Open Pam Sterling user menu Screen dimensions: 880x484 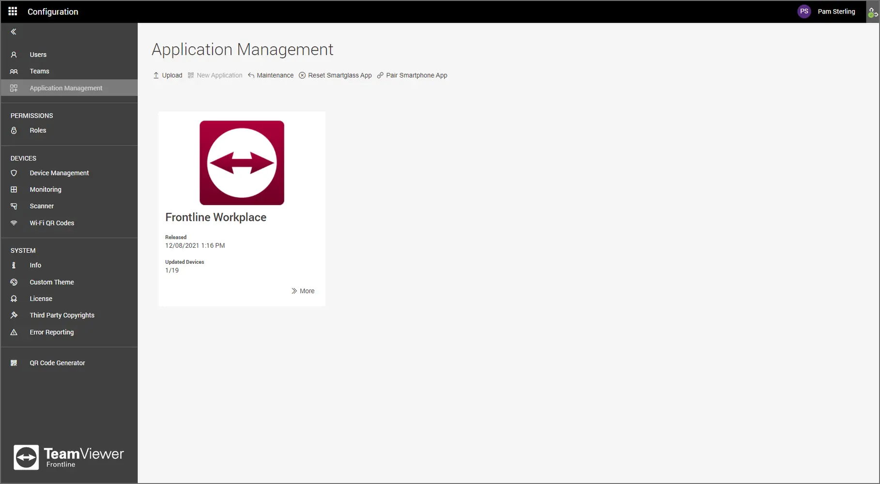(836, 11)
